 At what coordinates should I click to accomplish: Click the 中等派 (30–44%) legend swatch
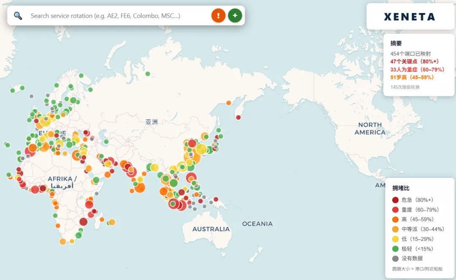click(x=395, y=229)
